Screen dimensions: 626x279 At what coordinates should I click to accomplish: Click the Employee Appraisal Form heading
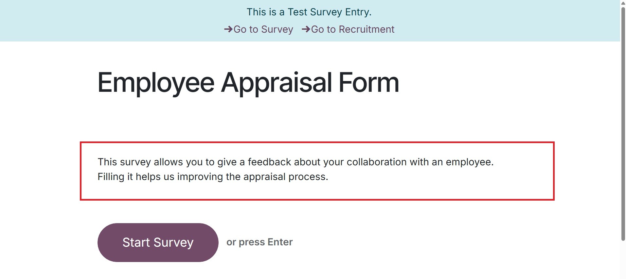pyautogui.click(x=248, y=83)
